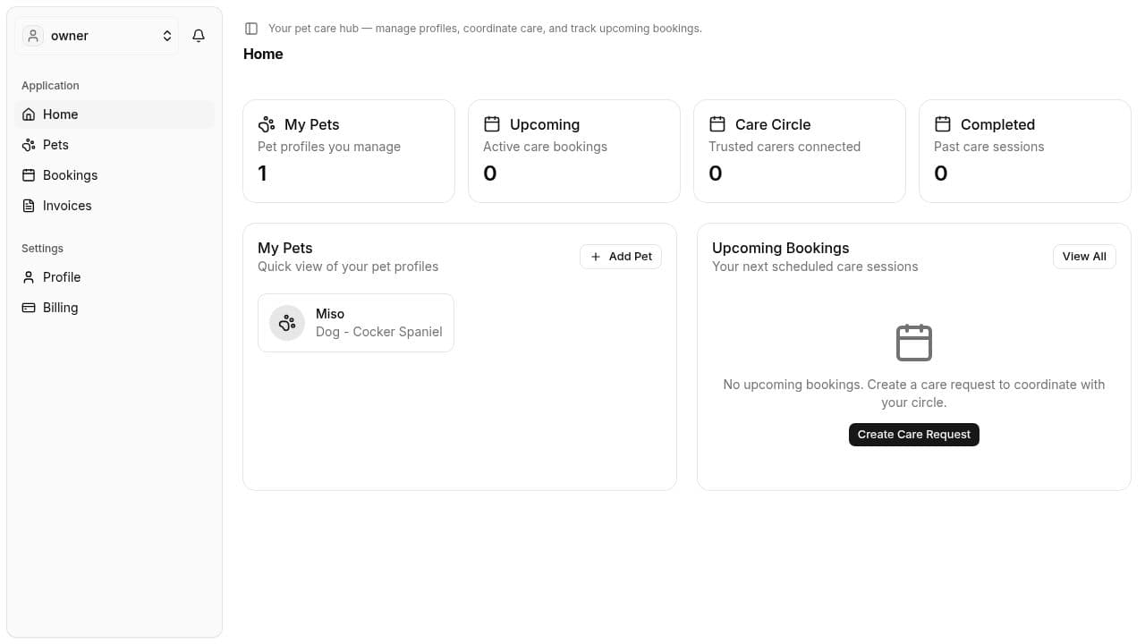Click 'Trusted carers connected' subtitle
The width and height of the screenshot is (1145, 644).
coord(785,147)
